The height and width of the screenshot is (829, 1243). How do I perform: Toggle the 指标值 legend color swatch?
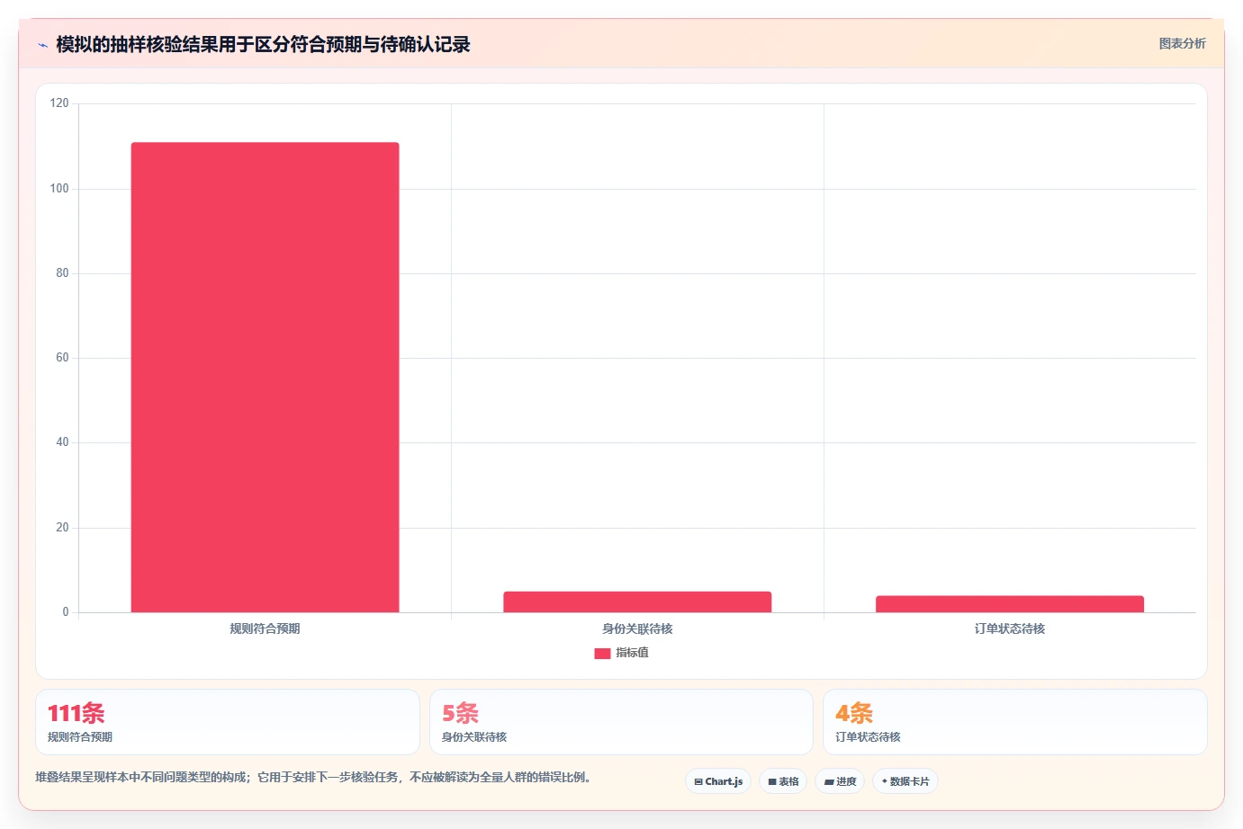[602, 654]
